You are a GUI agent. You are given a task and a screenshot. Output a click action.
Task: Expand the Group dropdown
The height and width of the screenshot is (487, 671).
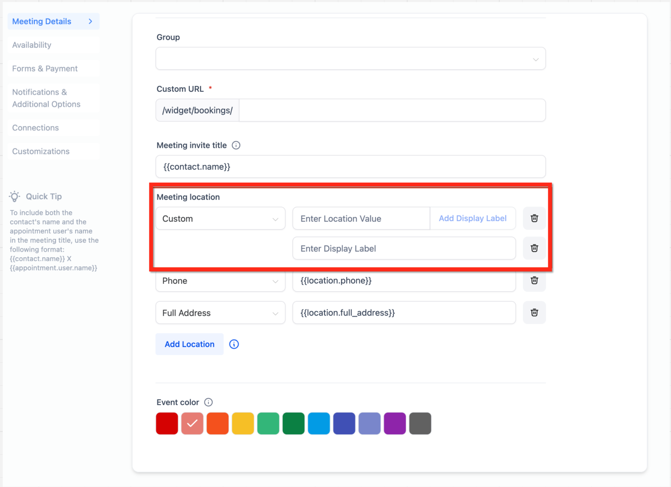point(351,59)
